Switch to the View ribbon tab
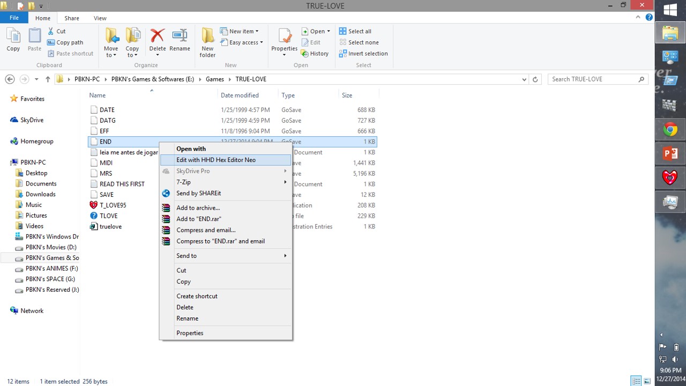Screen dimensions: 686x386 coord(100,18)
